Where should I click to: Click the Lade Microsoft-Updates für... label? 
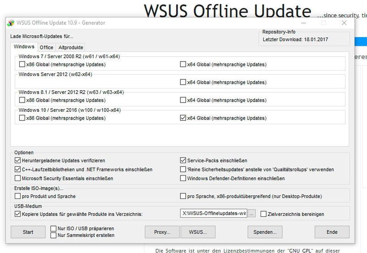[42, 36]
